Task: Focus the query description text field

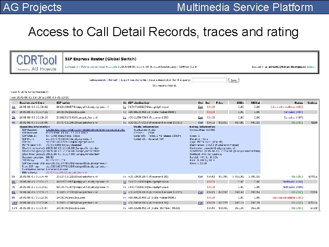Action: pos(209,80)
